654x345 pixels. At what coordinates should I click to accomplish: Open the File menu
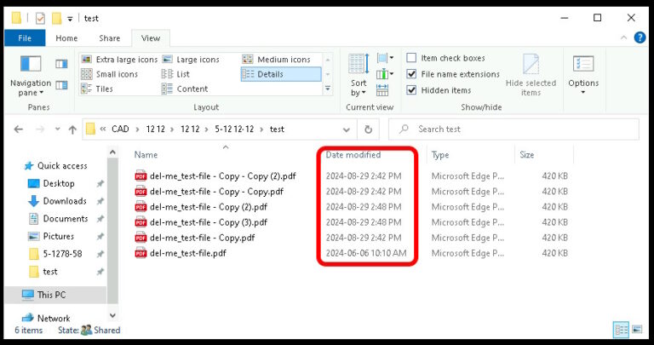(25, 38)
